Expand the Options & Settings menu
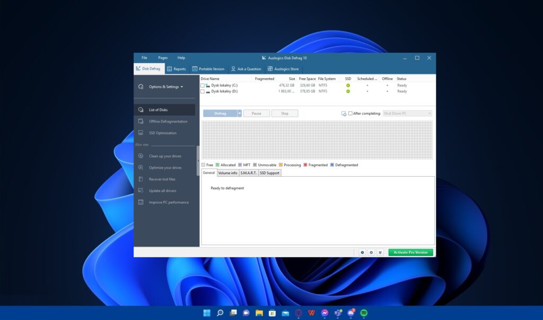The width and height of the screenshot is (543, 320). pos(166,87)
